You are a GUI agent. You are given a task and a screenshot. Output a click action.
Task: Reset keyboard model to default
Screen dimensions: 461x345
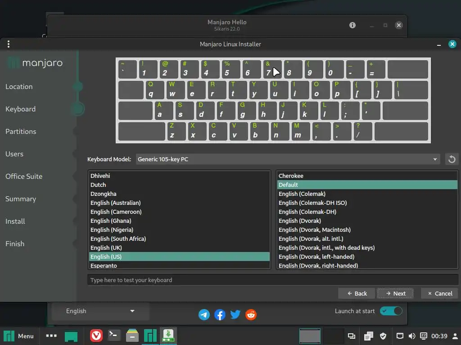click(452, 159)
